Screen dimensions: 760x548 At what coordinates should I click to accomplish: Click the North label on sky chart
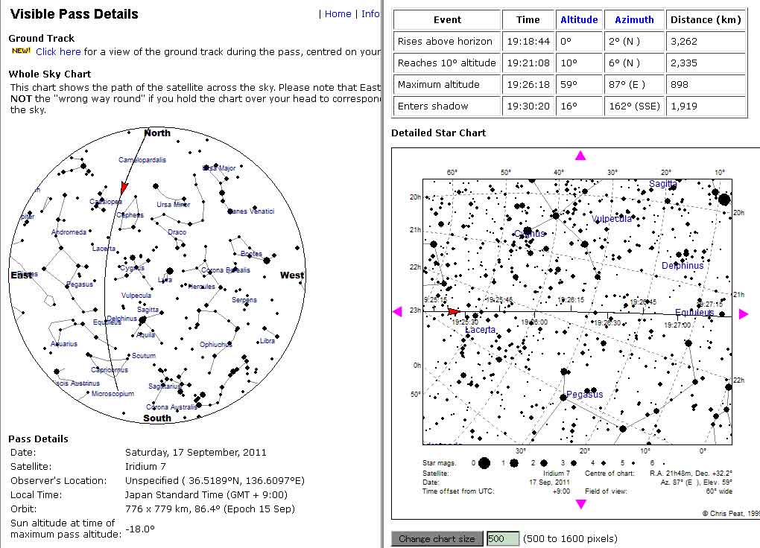pos(156,133)
